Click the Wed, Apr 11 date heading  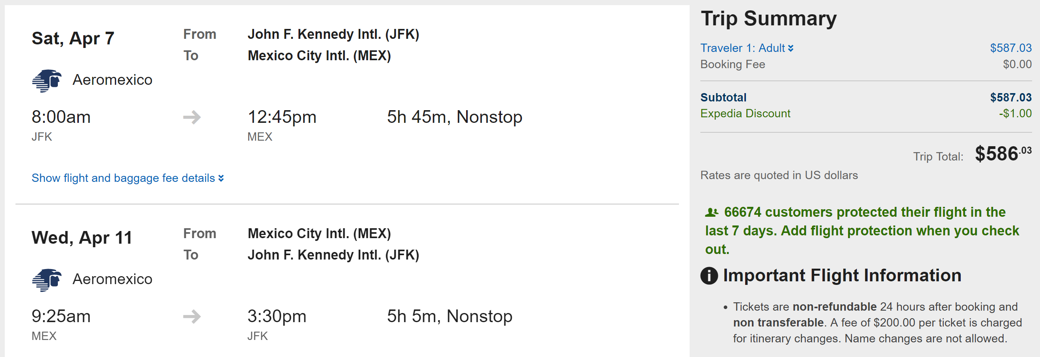point(82,238)
